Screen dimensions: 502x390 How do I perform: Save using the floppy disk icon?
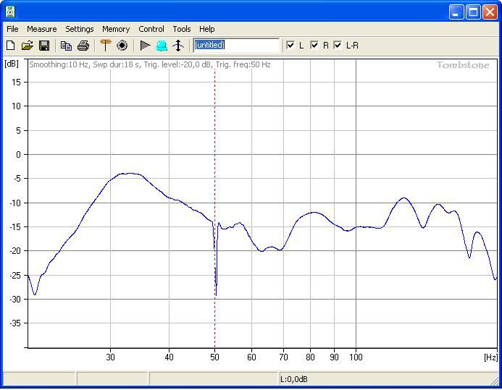pyautogui.click(x=43, y=46)
